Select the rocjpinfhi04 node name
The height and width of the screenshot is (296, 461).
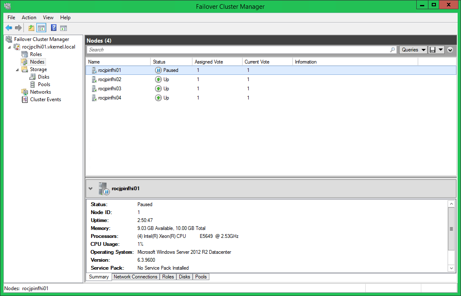point(110,98)
